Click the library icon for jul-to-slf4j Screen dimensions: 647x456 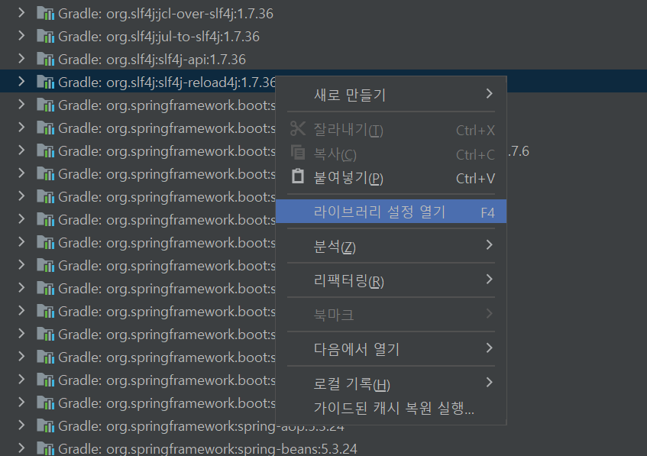[x=46, y=37]
